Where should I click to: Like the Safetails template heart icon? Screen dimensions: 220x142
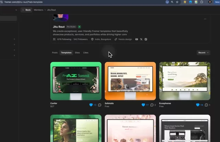tap(143, 105)
